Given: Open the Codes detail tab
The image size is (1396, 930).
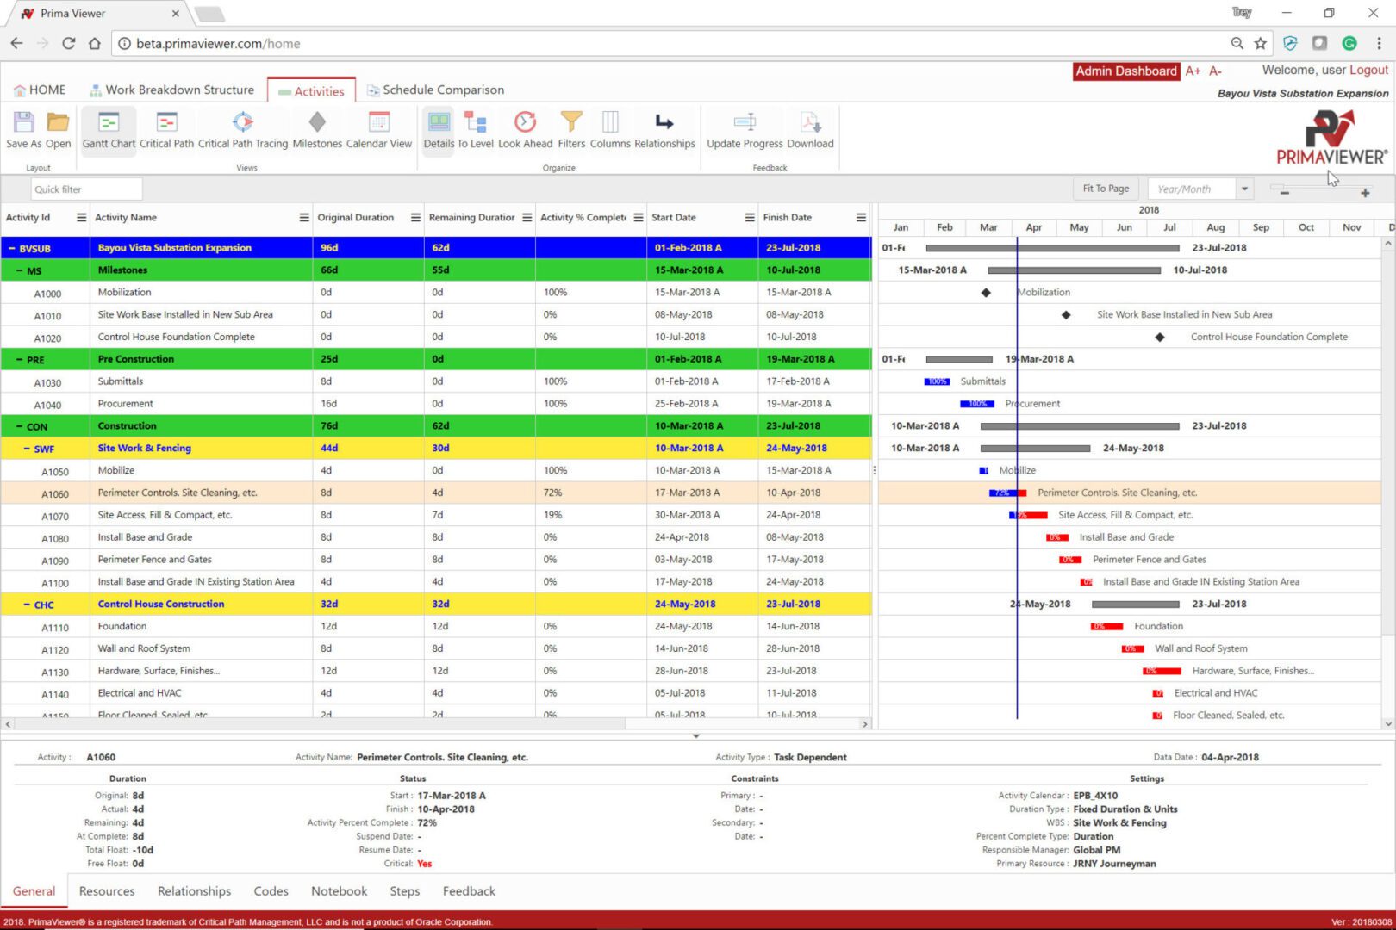Looking at the screenshot, I should click(x=271, y=891).
